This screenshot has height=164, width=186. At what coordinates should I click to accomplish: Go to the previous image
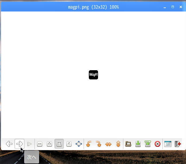tap(9, 144)
